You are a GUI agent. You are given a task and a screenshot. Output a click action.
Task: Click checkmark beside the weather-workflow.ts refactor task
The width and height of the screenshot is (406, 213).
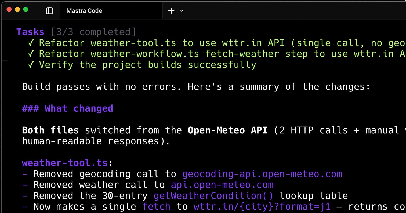[31, 54]
